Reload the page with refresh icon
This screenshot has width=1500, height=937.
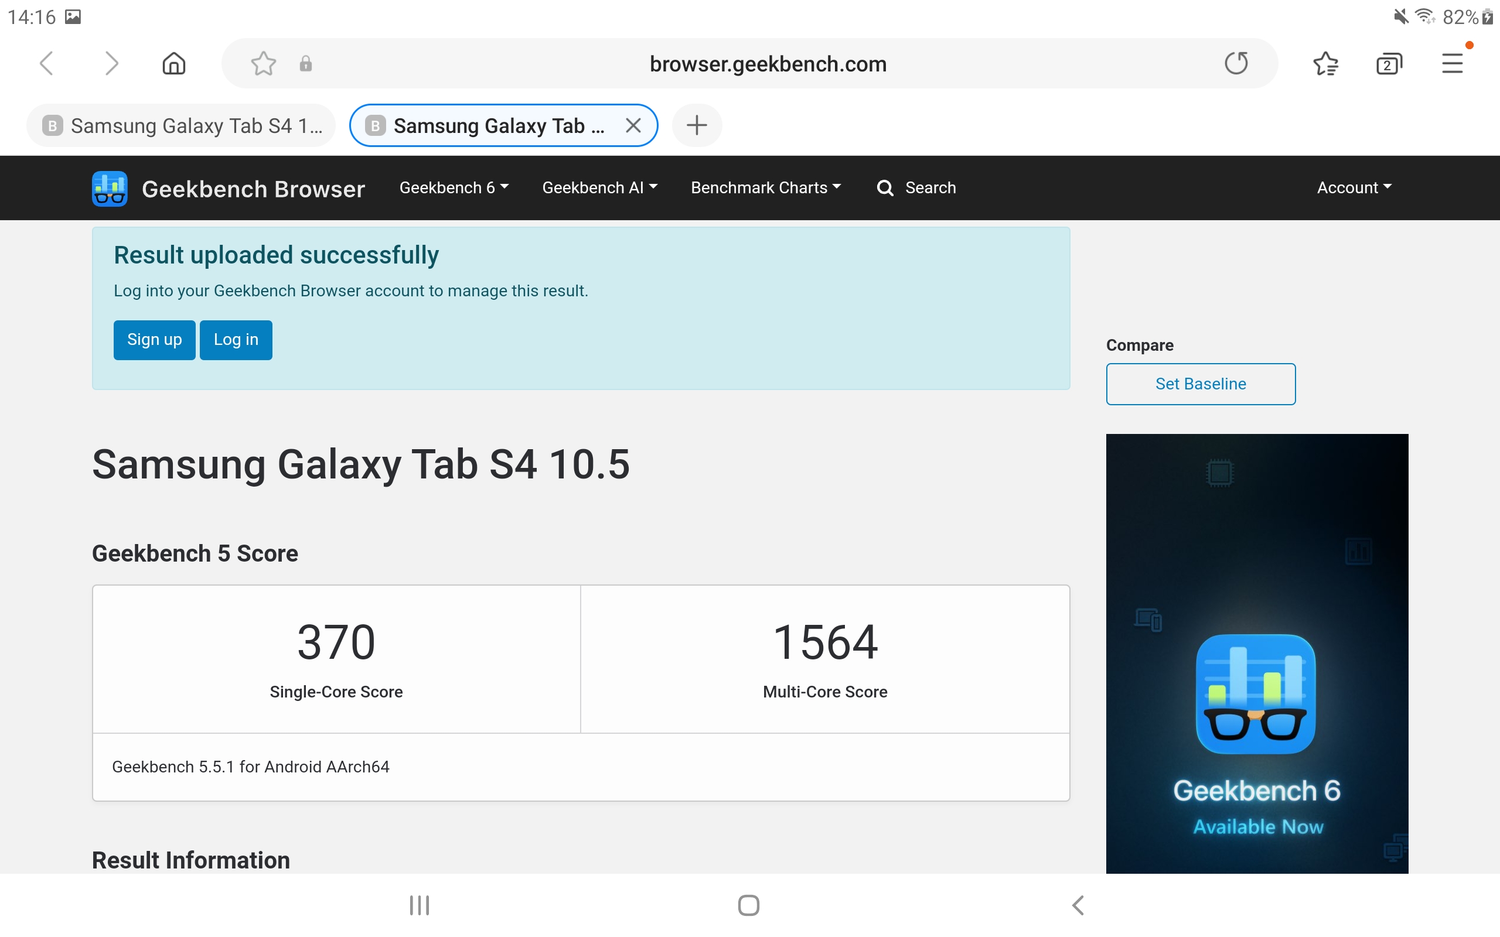click(1236, 63)
